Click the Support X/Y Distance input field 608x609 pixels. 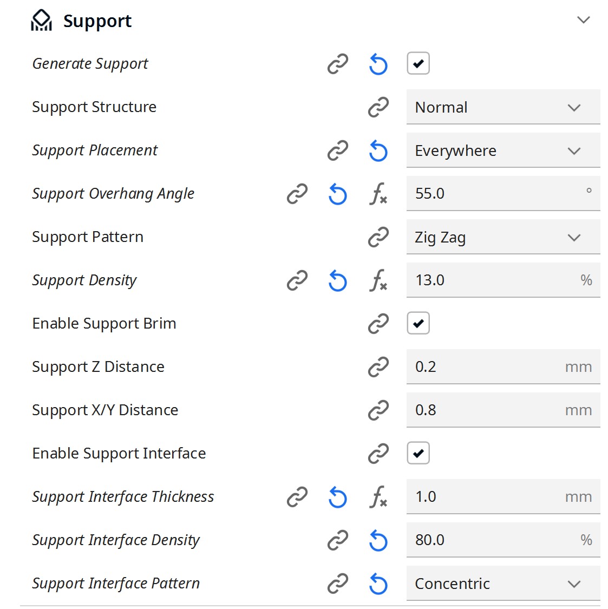pos(503,410)
